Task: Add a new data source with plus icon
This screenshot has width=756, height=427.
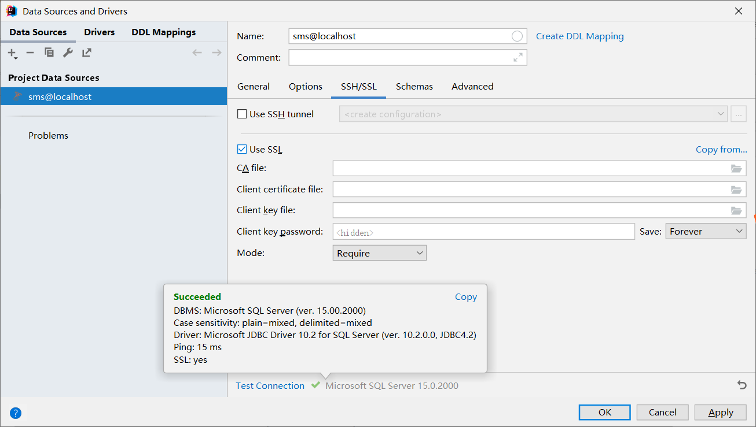Action: pyautogui.click(x=12, y=53)
